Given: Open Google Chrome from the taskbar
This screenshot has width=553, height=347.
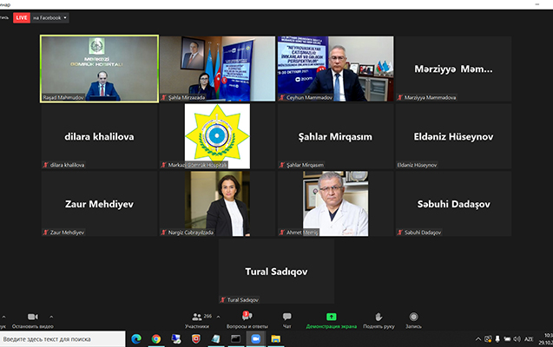Looking at the screenshot, I should click(156, 338).
